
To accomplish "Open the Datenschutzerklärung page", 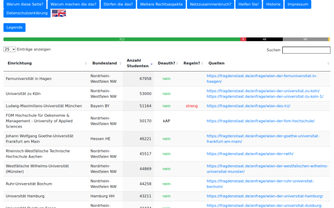I will click(27, 13).
